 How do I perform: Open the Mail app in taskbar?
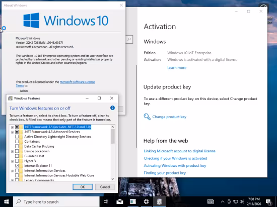pyautogui.click(x=119, y=201)
